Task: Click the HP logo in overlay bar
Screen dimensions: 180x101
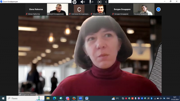Action: pyautogui.click(x=75, y=2)
